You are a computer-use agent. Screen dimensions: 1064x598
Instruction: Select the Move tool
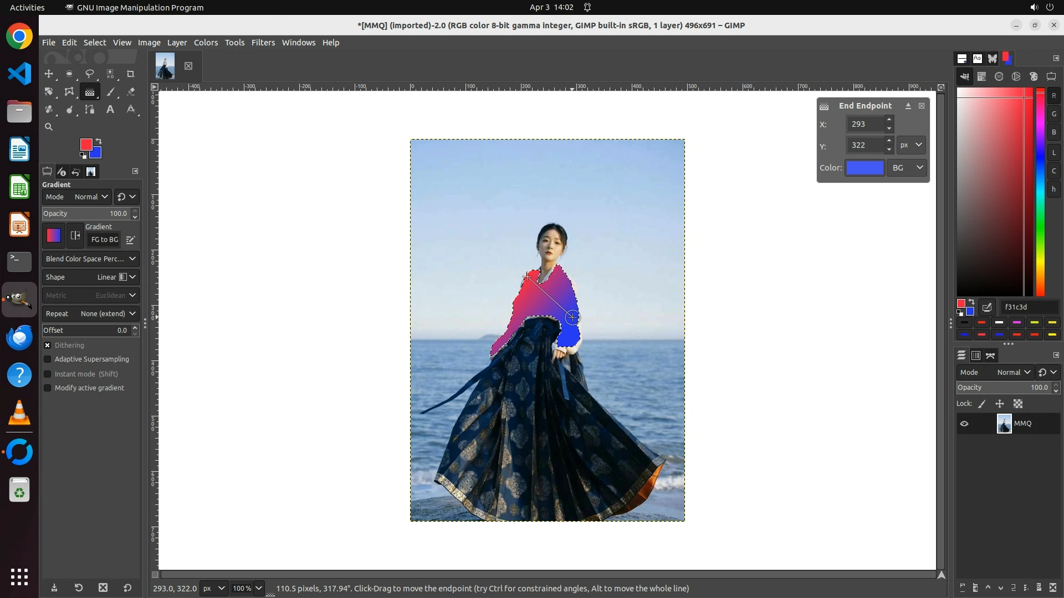point(49,74)
